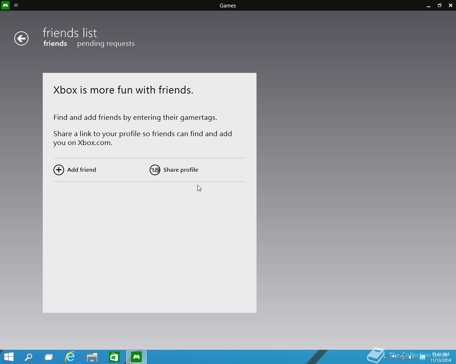Switch to pending requests tab
456x364 pixels.
coord(106,44)
